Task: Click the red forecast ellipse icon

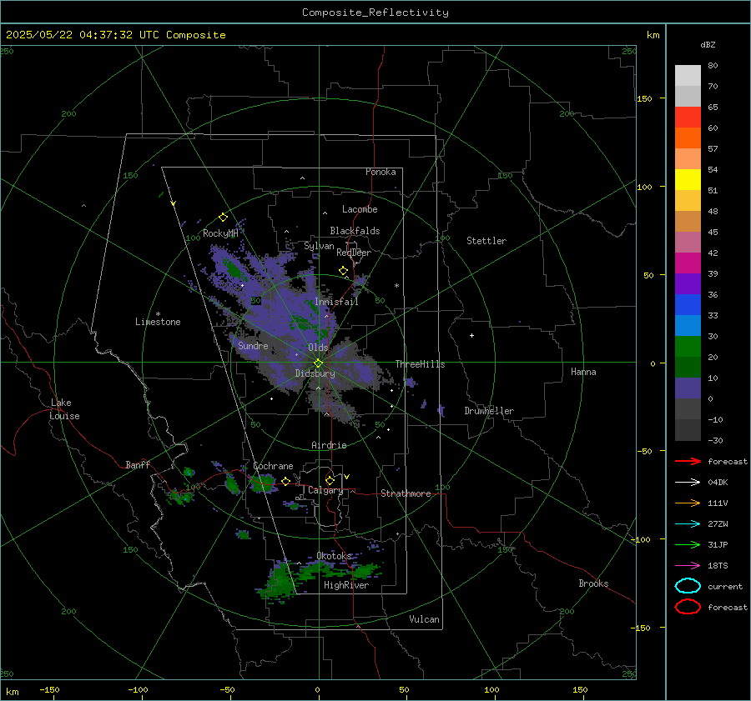Action: tap(688, 607)
